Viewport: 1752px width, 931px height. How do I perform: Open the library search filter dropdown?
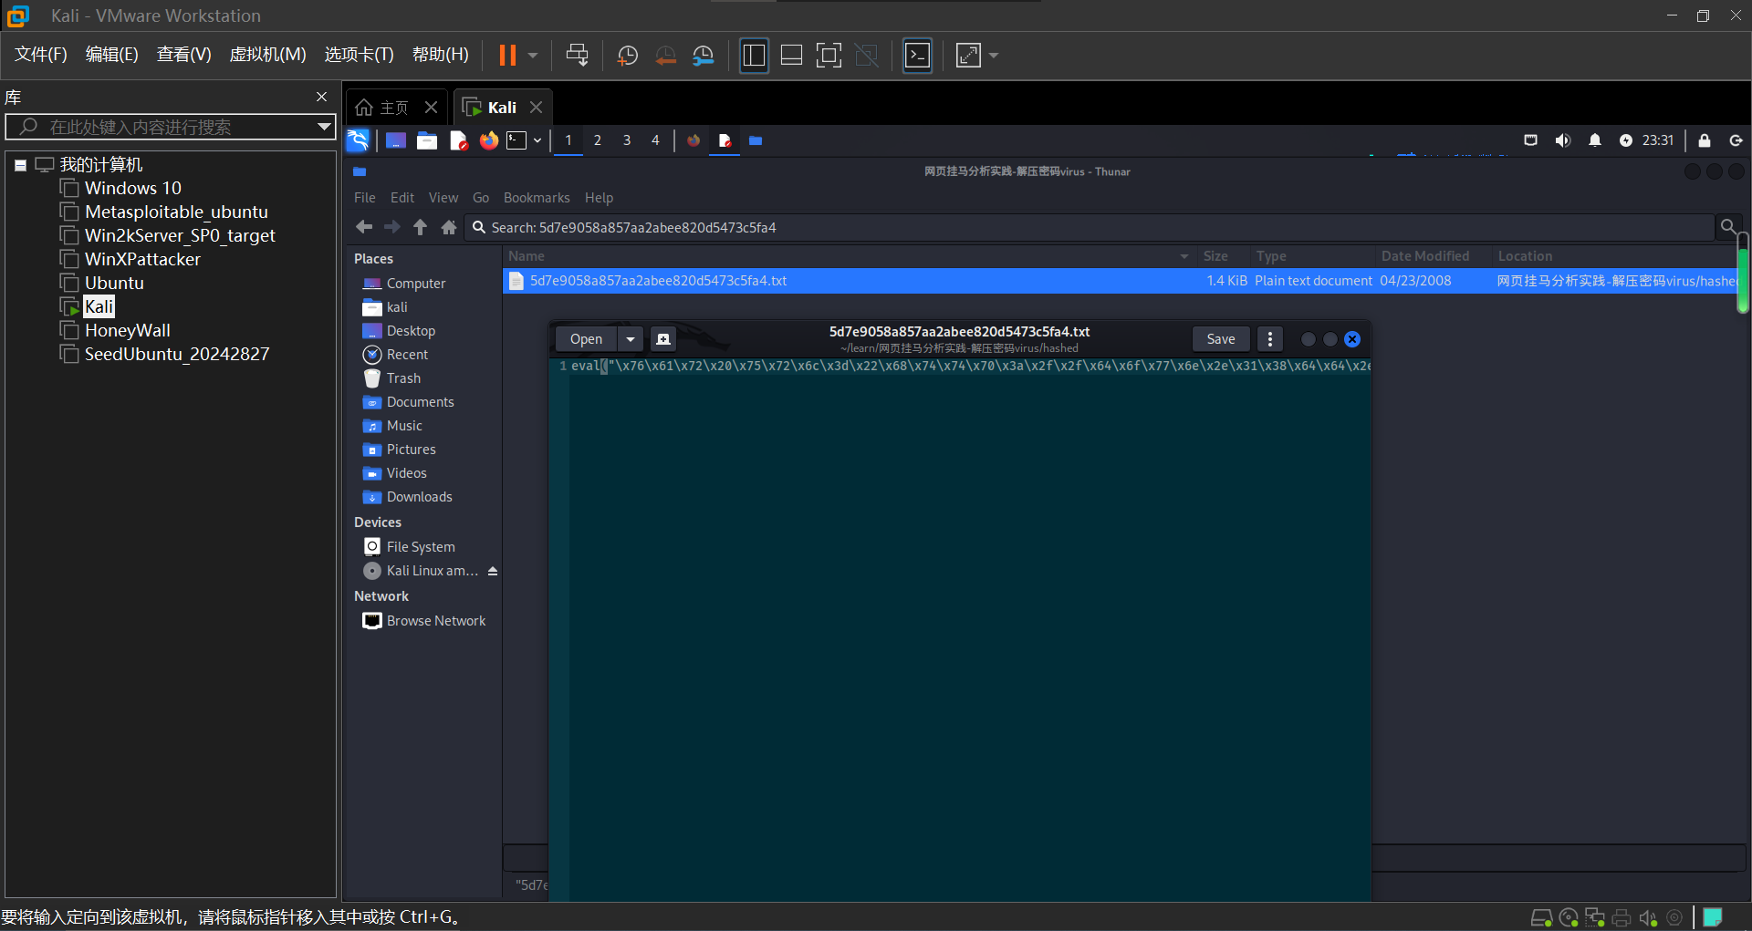(x=324, y=127)
